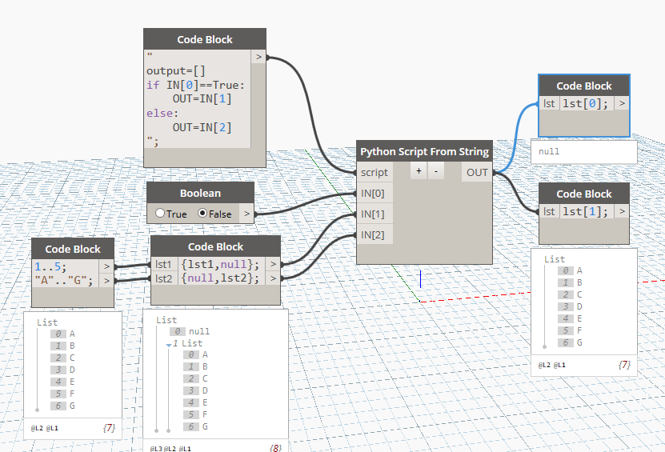665x452 pixels.
Task: Click the OUT port of Python Script node
Action: 477,172
